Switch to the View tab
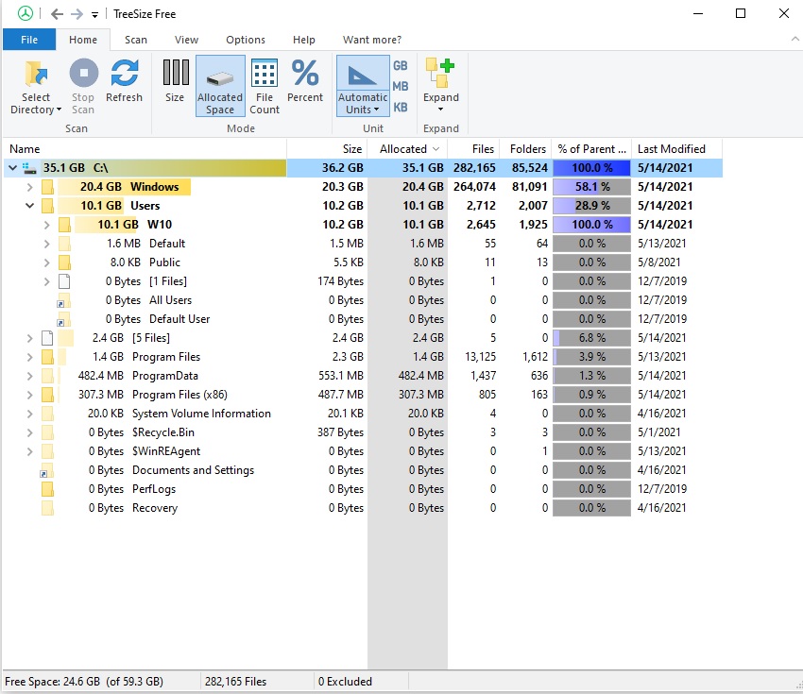Screen dimensions: 803x694 [186, 40]
